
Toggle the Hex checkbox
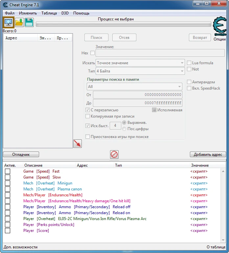click(92, 53)
